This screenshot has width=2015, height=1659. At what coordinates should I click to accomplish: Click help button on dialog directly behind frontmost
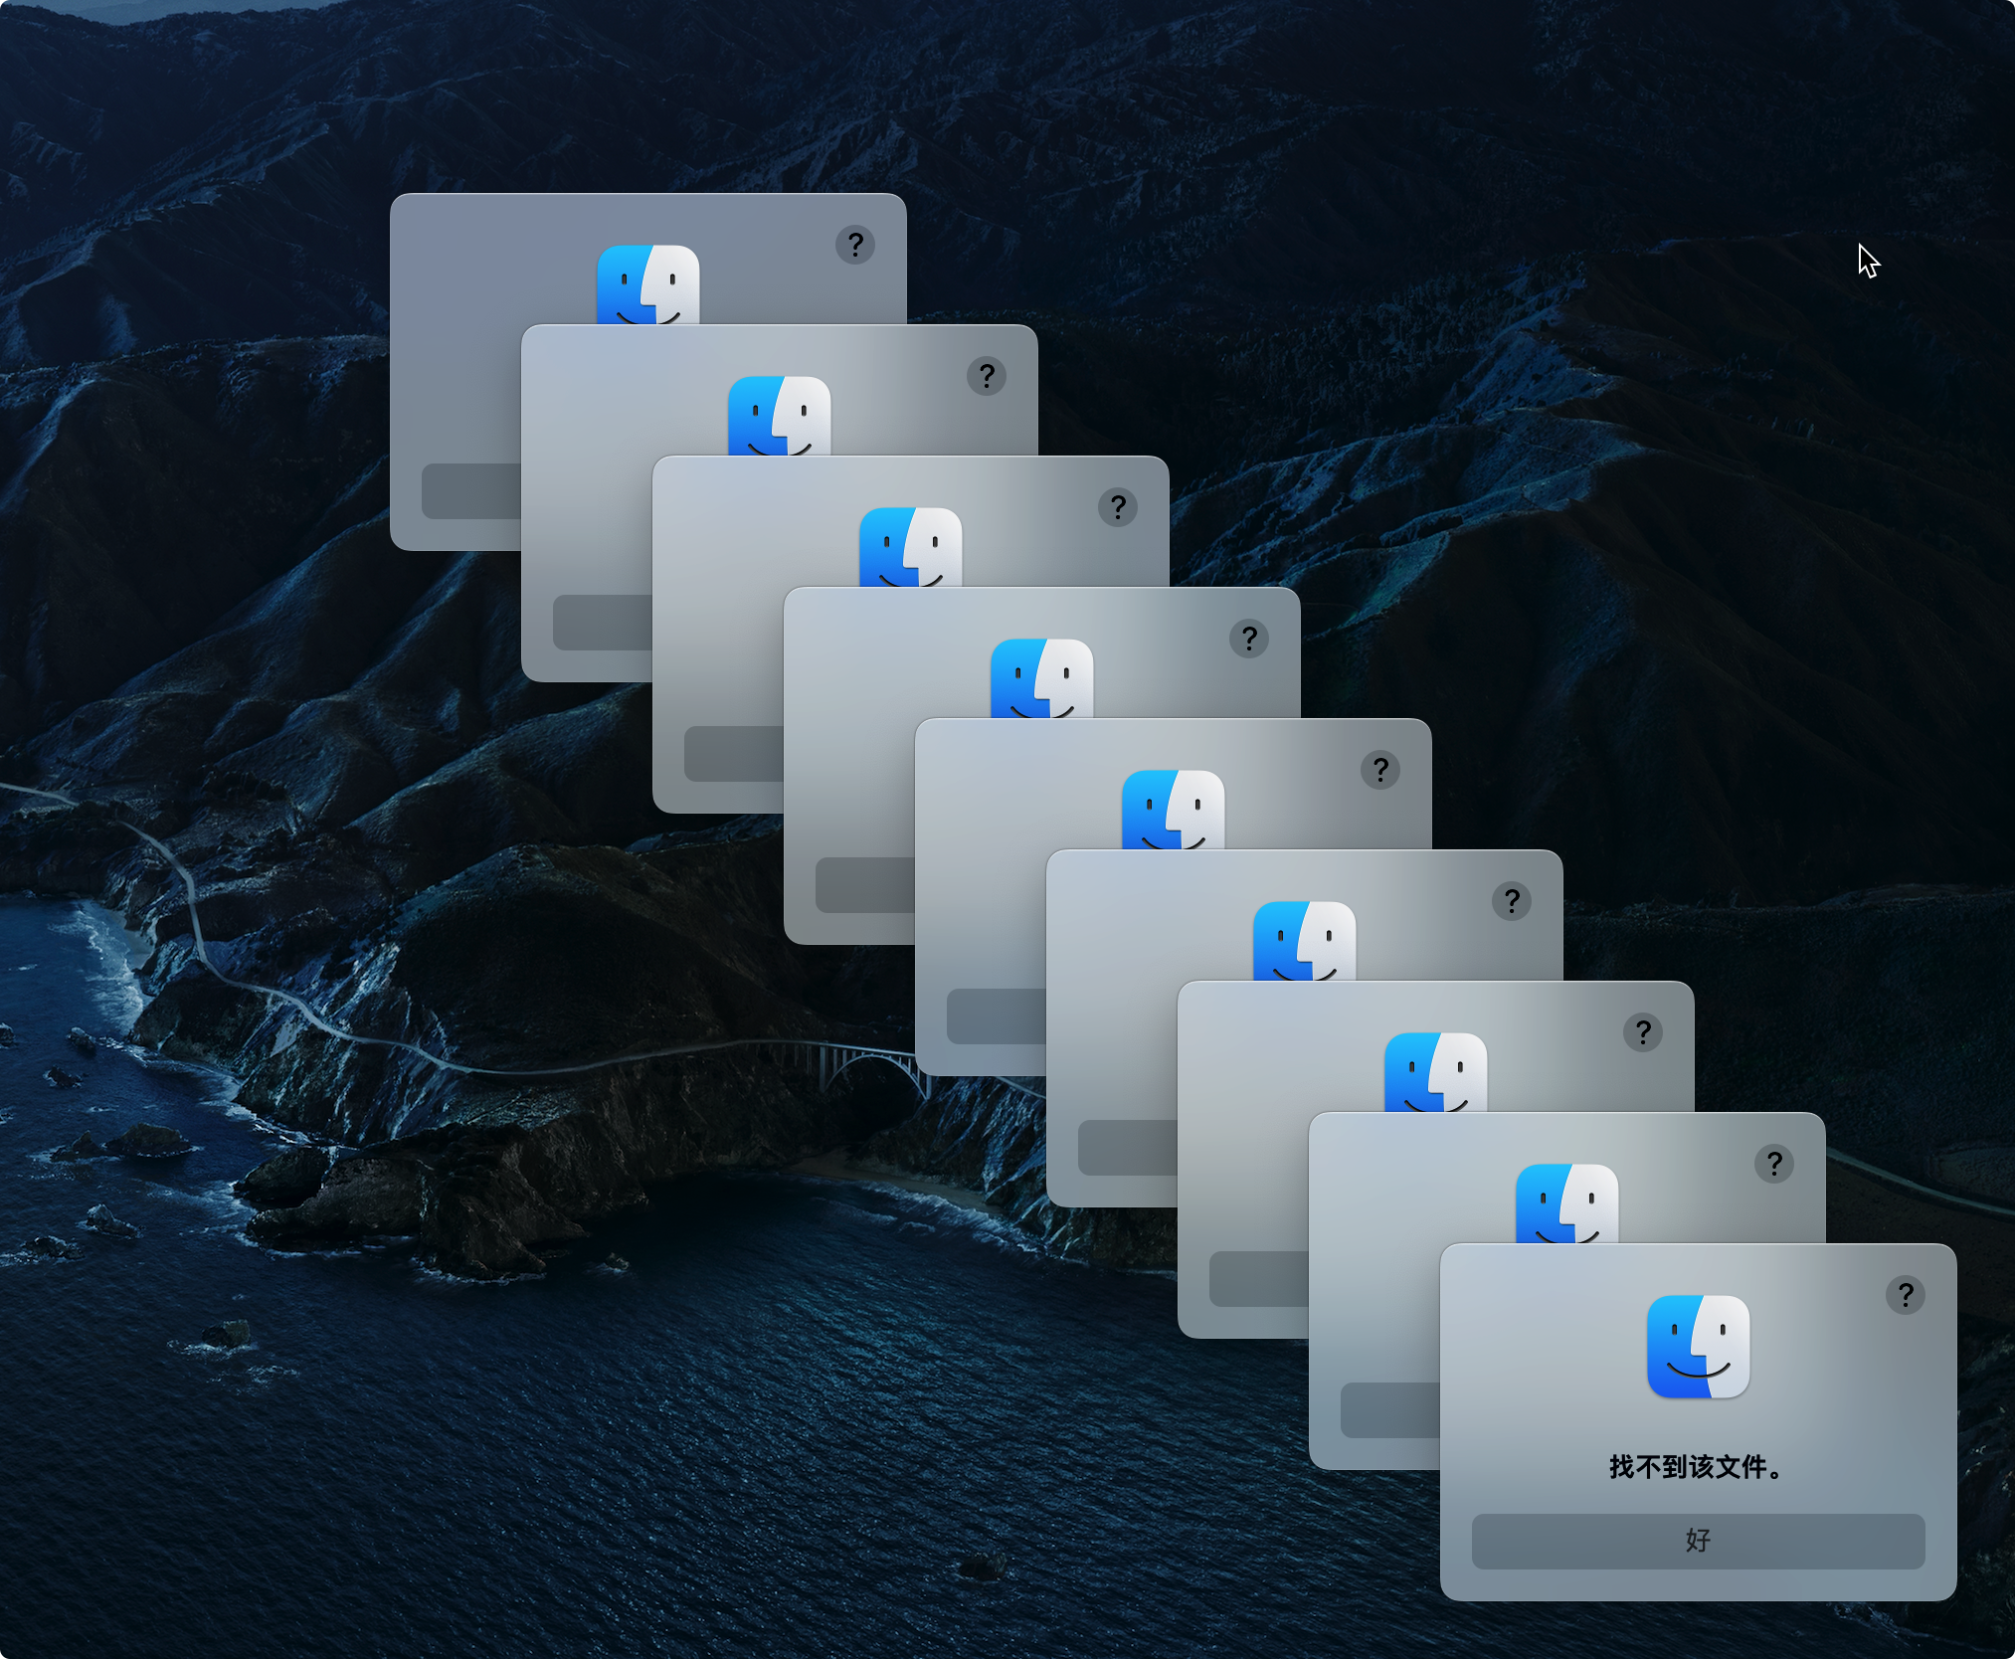[1773, 1164]
